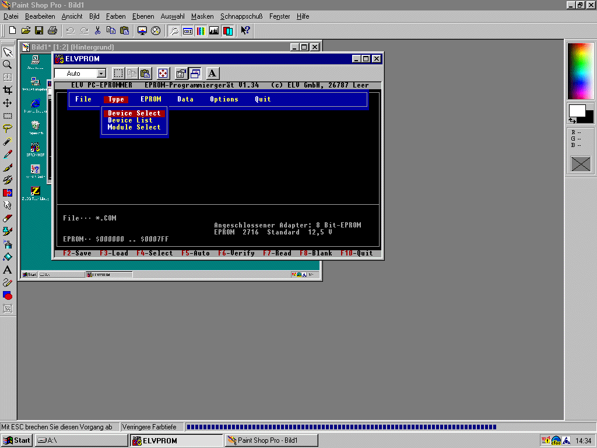Toggle the tool palette button
Viewport: 597px width, 448px height.
[x=174, y=30]
